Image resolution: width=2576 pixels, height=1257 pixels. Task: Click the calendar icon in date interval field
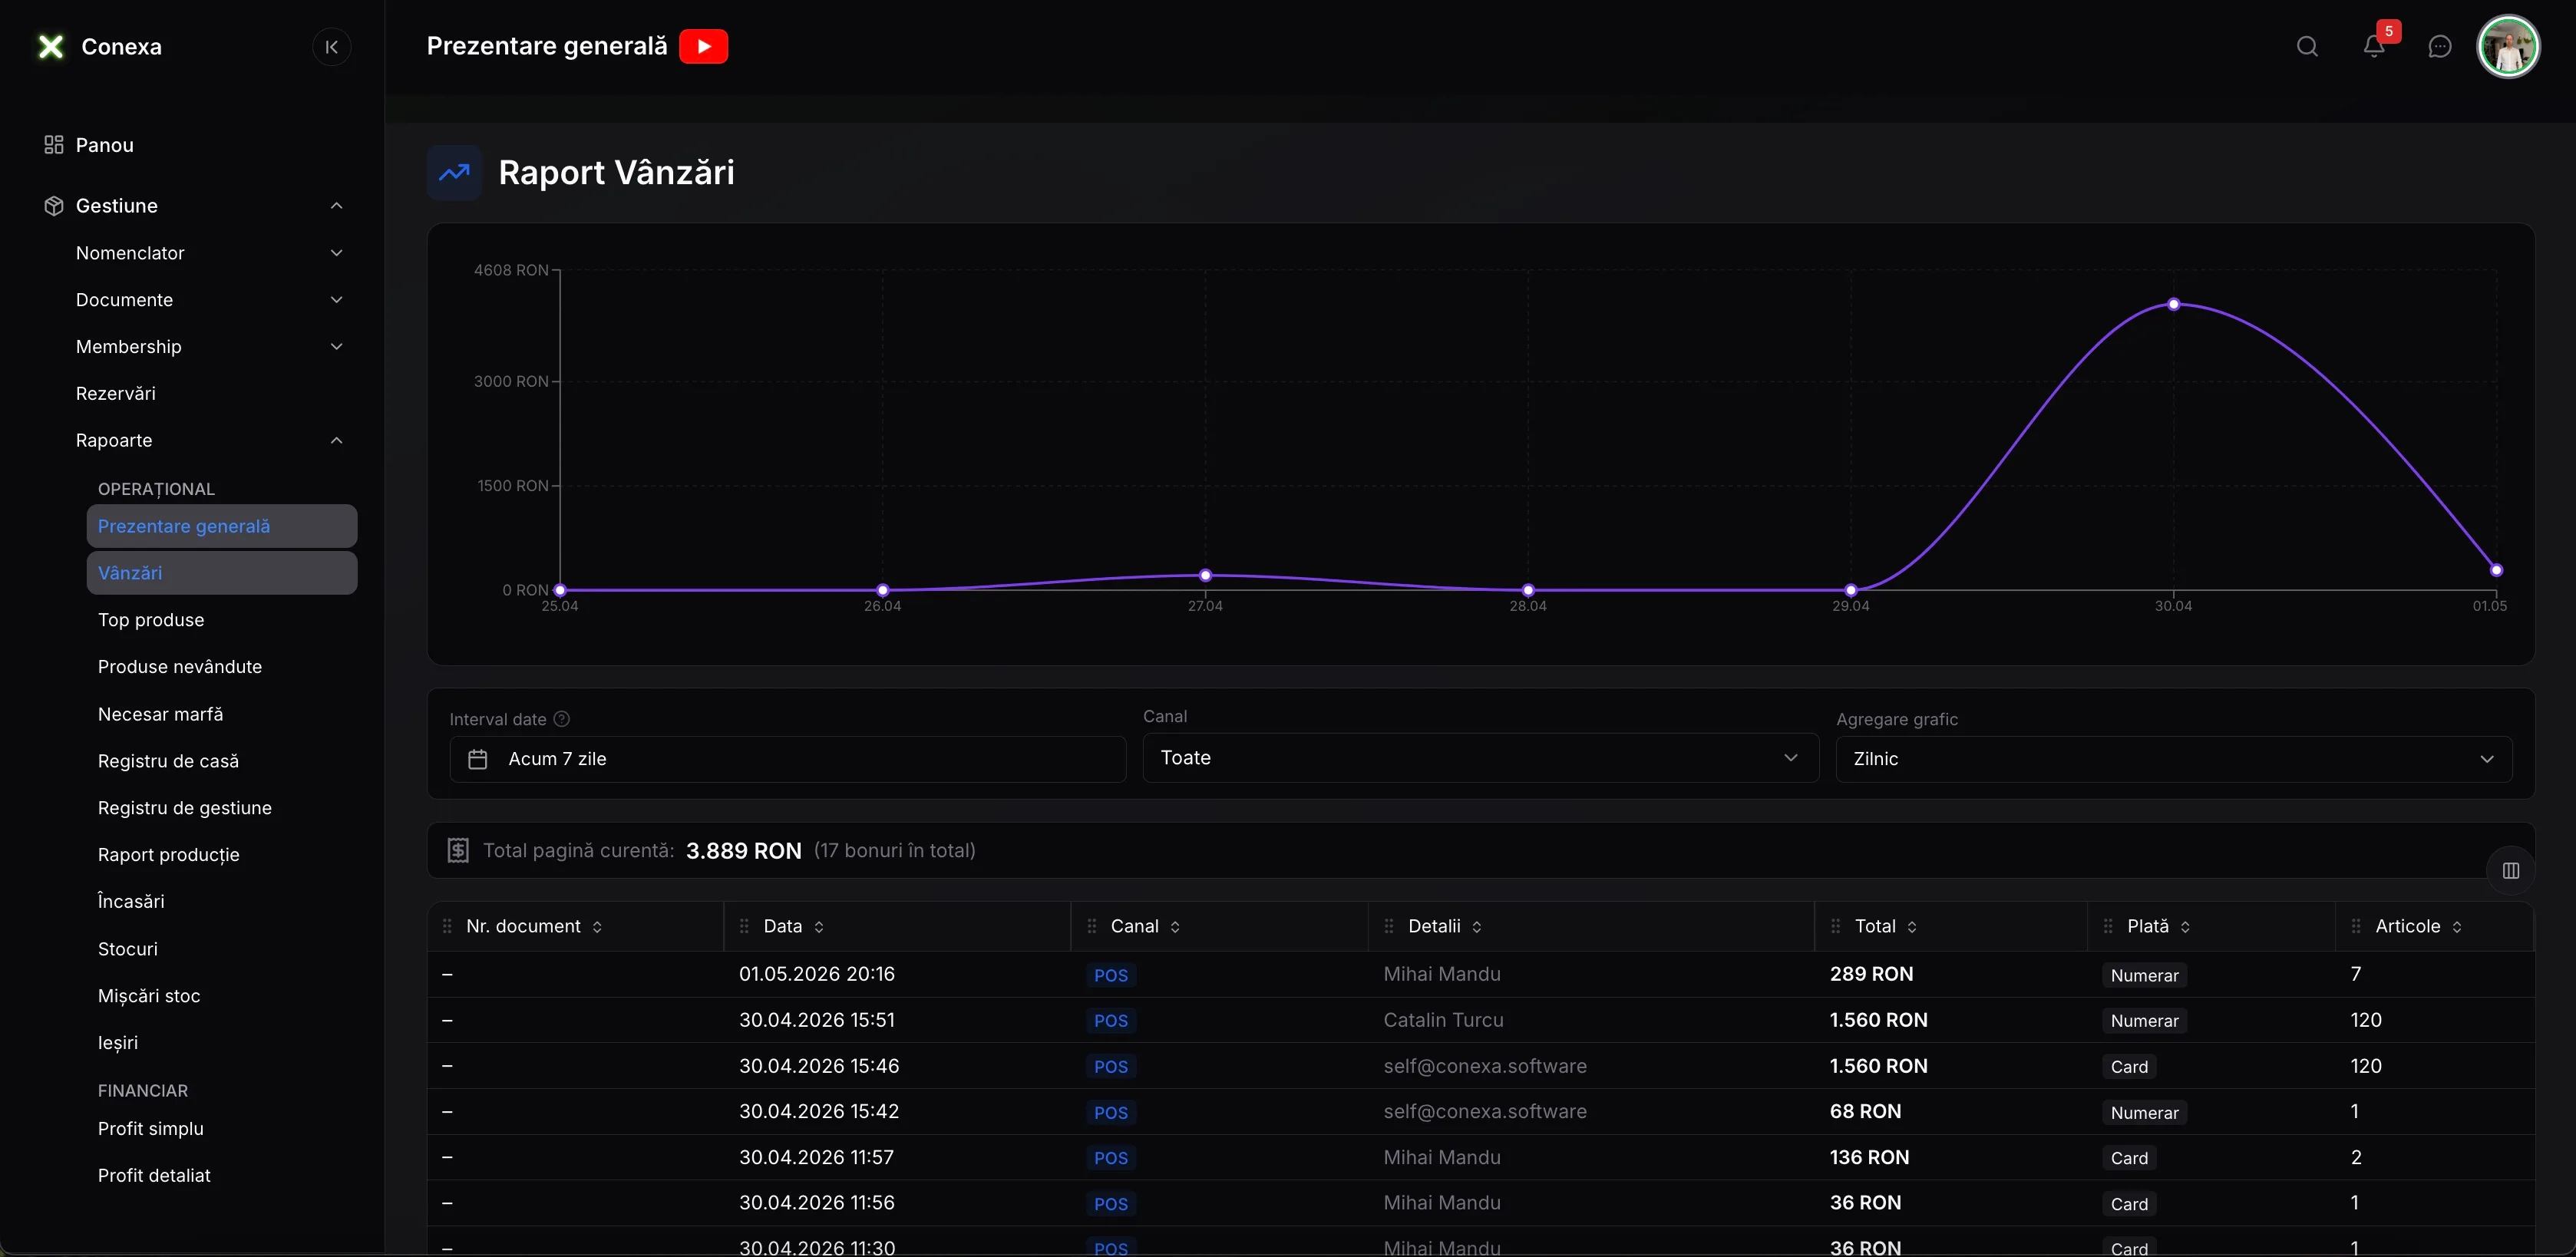coord(478,759)
